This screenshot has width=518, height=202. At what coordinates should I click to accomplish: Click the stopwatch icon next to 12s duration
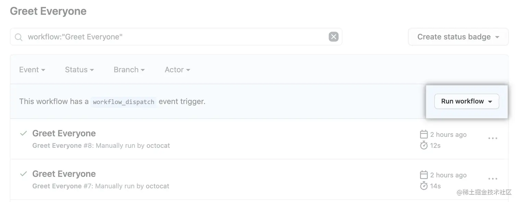[424, 145]
